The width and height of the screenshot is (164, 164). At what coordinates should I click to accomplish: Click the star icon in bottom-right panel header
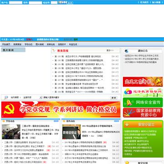[x=127, y=163]
